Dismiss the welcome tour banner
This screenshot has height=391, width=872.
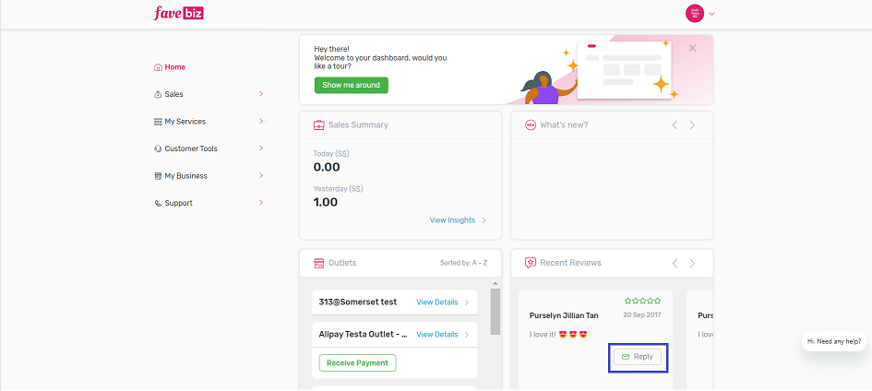coord(692,48)
